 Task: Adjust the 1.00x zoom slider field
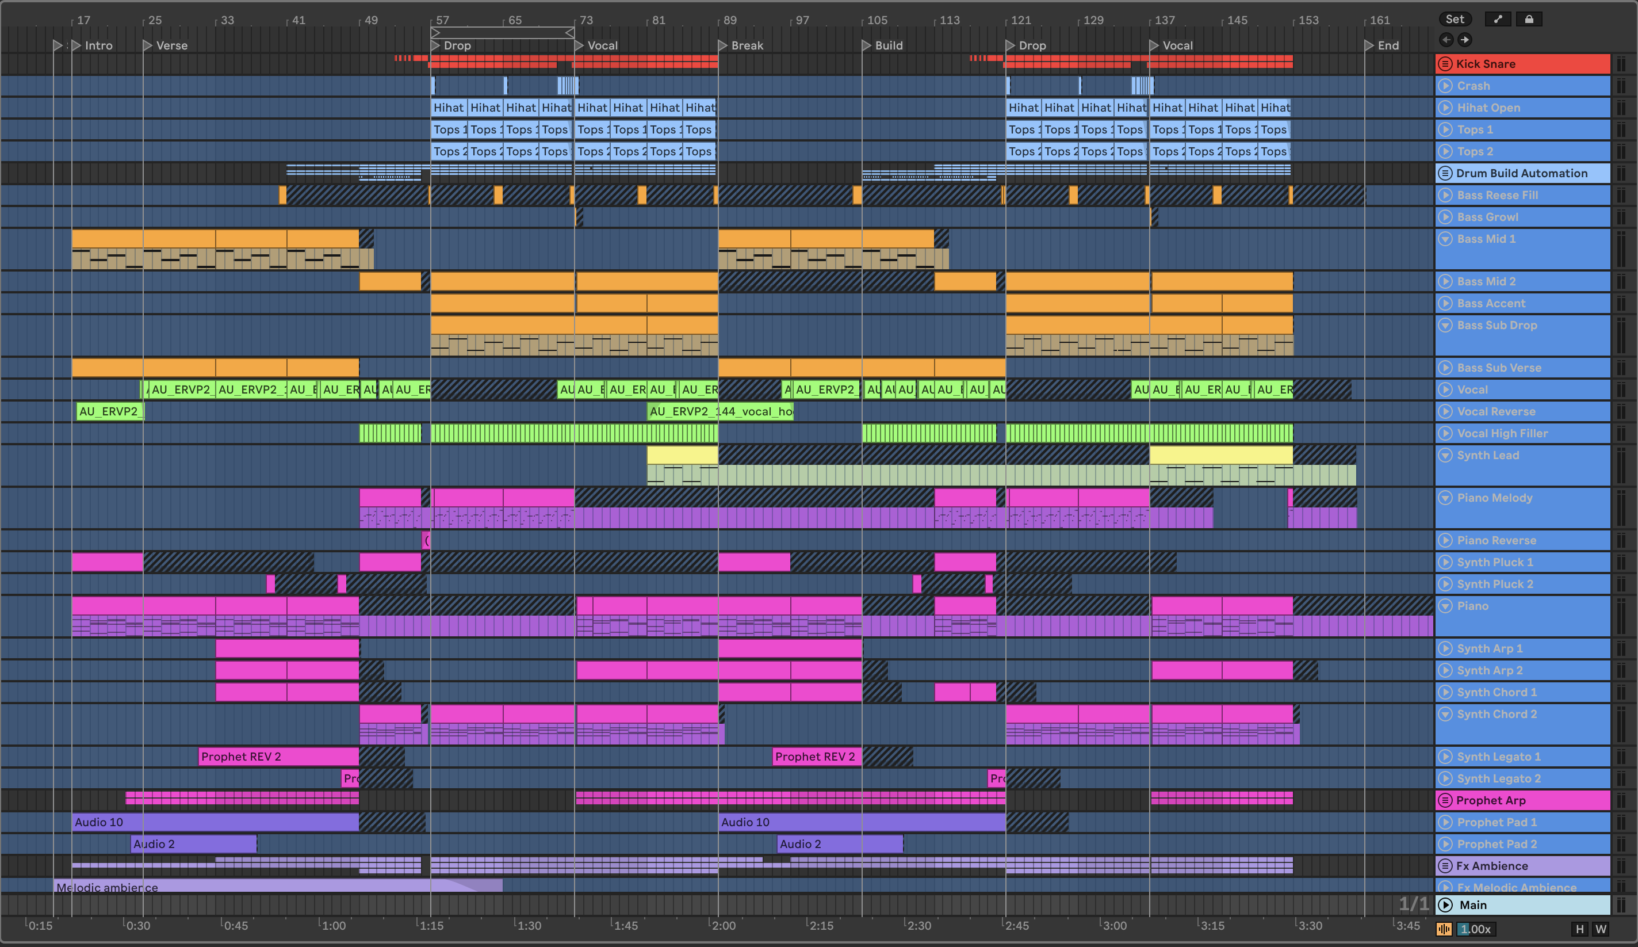[1475, 929]
